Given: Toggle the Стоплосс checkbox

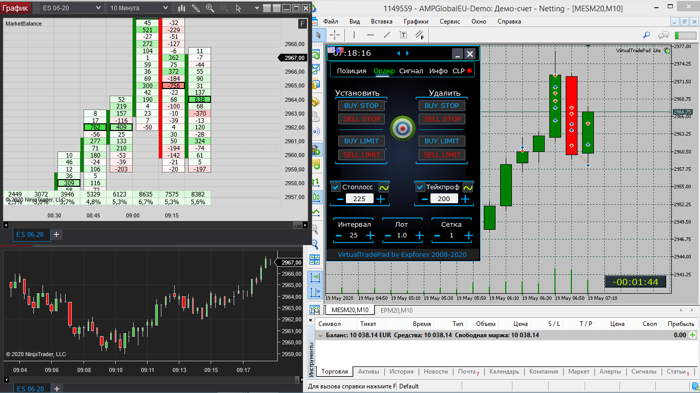Looking at the screenshot, I should pyautogui.click(x=336, y=187).
